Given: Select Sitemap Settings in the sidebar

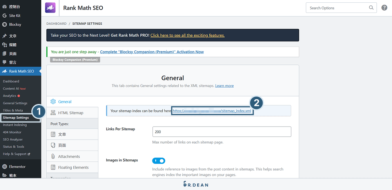Looking at the screenshot, I should pyautogui.click(x=16, y=118).
